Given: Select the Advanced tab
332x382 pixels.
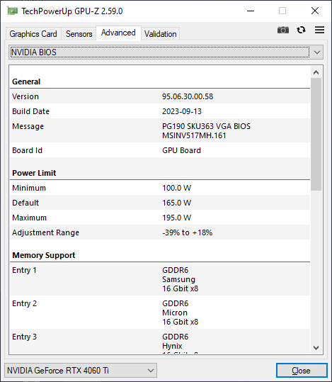Looking at the screenshot, I should coord(118,33).
